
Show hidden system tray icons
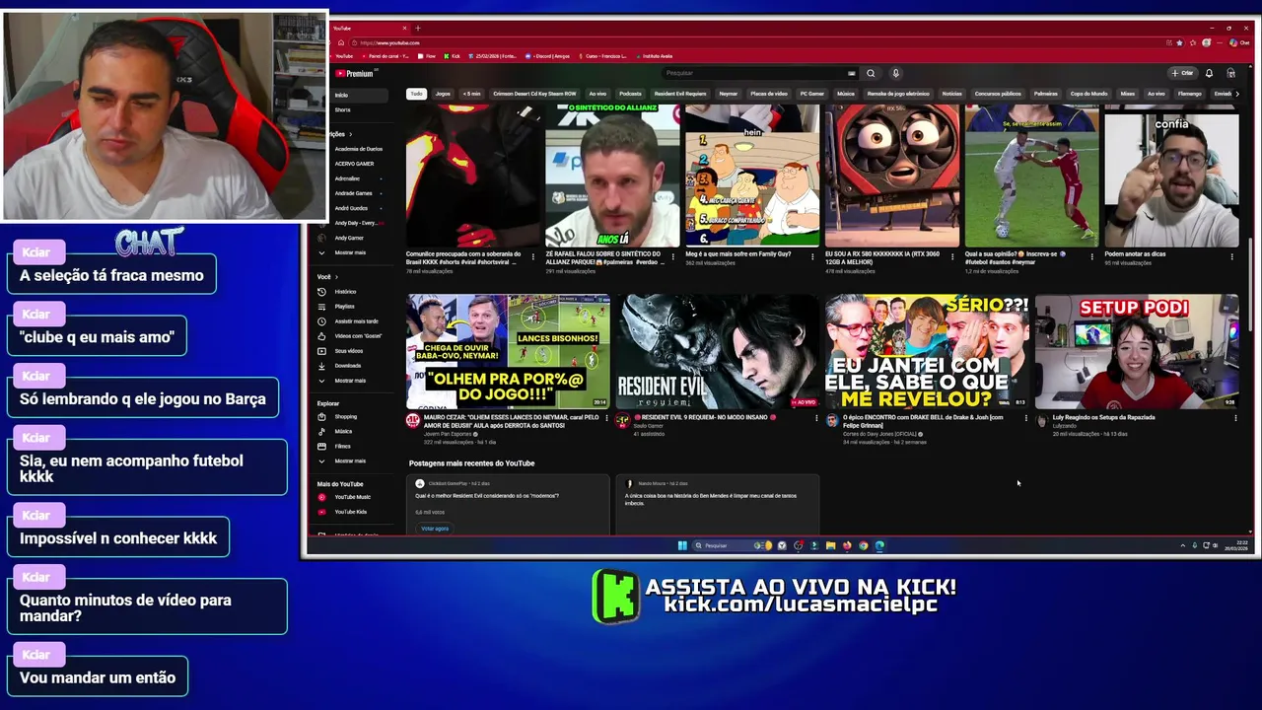1183,545
